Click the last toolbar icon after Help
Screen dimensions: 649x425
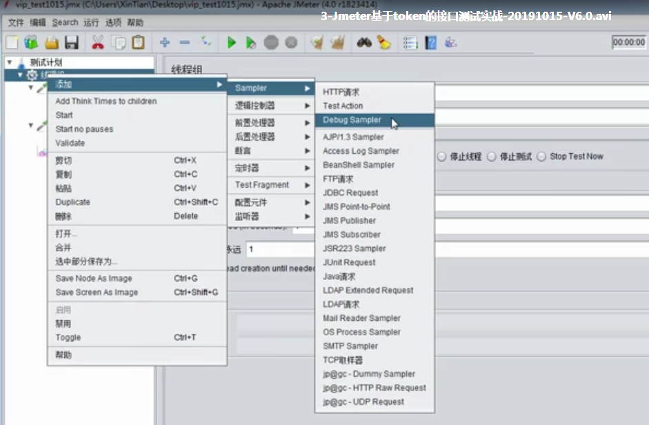click(451, 42)
